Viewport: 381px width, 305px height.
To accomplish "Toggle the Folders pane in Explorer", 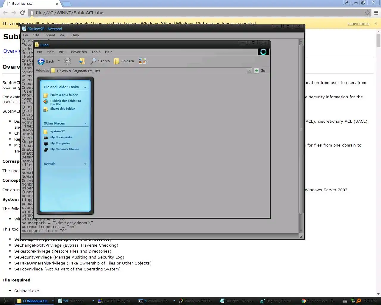I will coord(124,61).
